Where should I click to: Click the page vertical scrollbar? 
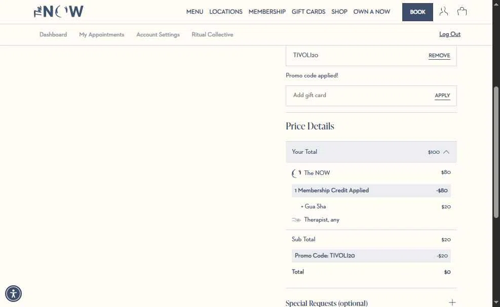click(x=496, y=153)
